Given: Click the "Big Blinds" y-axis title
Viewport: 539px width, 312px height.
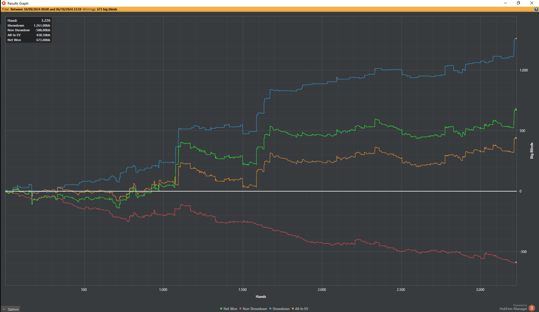Looking at the screenshot, I should (x=532, y=151).
